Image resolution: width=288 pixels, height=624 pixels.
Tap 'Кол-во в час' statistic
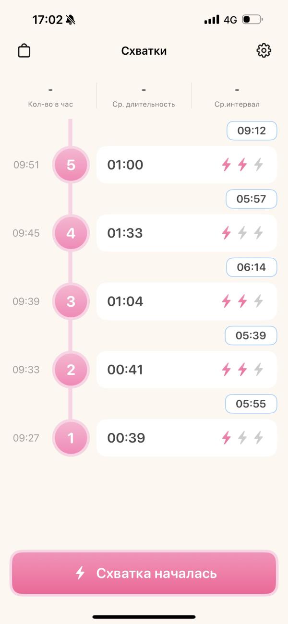pyautogui.click(x=50, y=96)
